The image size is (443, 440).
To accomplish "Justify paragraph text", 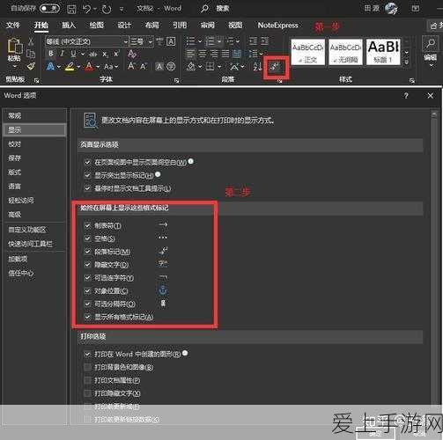I will [x=225, y=54].
